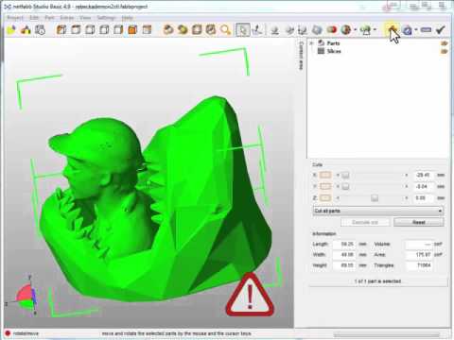Click left arrow of Z cut slider
Screen dimensions: 454x340
point(338,198)
